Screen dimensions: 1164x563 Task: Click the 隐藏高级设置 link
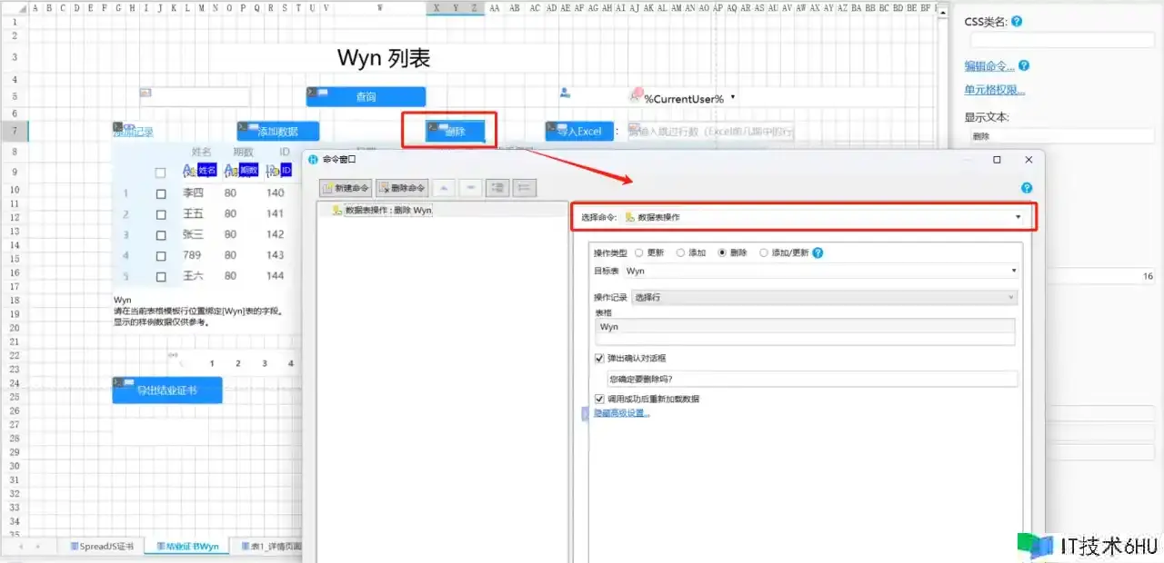(x=622, y=413)
